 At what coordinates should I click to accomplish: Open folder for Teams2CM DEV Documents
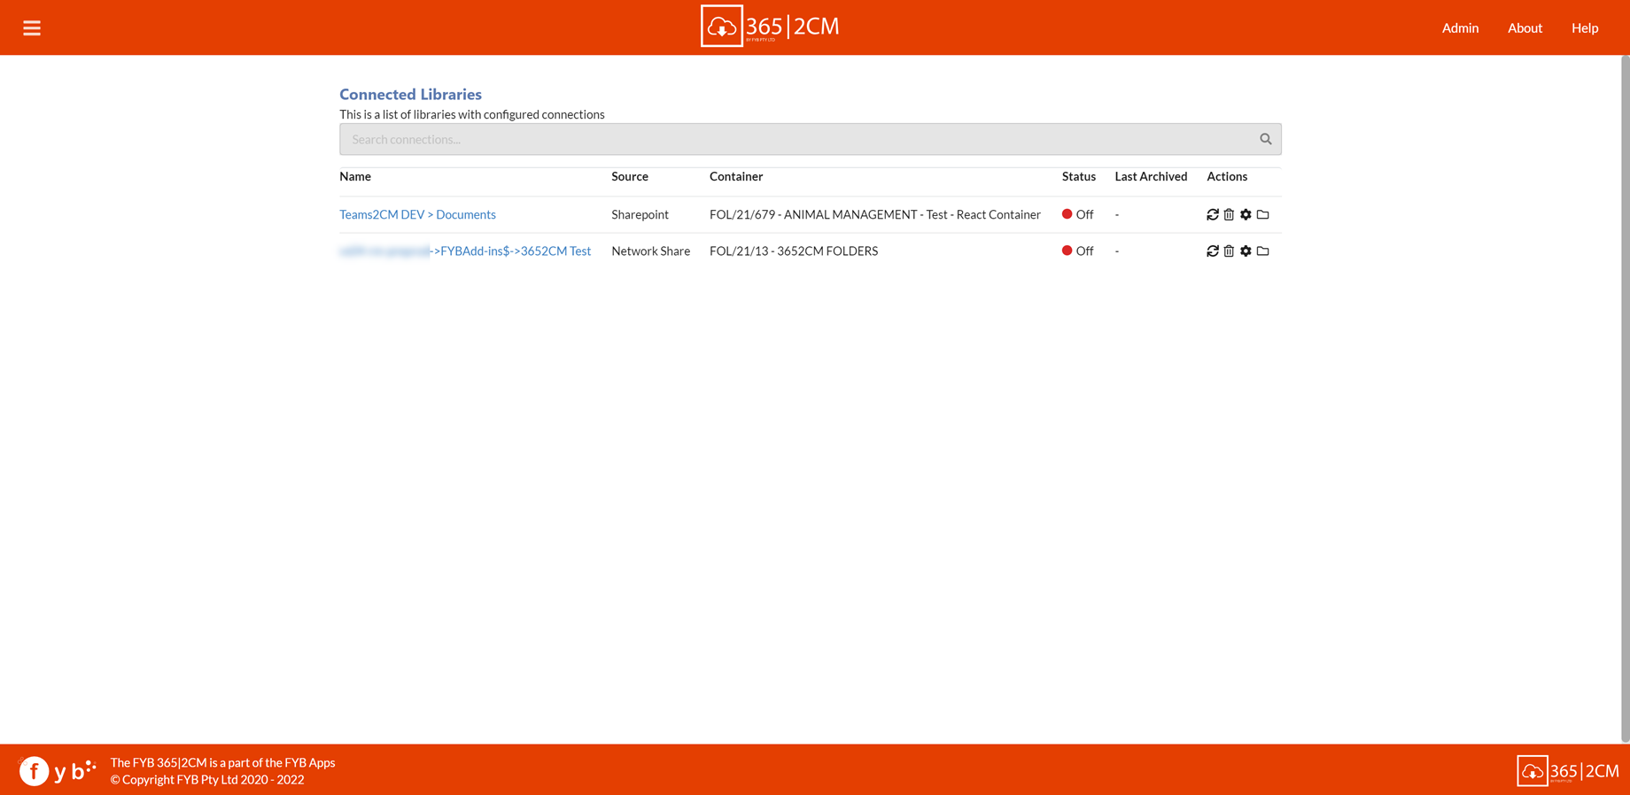[x=1262, y=214]
